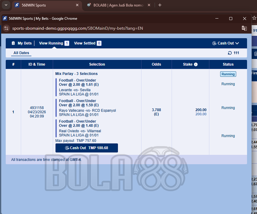Click the refresh icon next to 111

(x=230, y=53)
